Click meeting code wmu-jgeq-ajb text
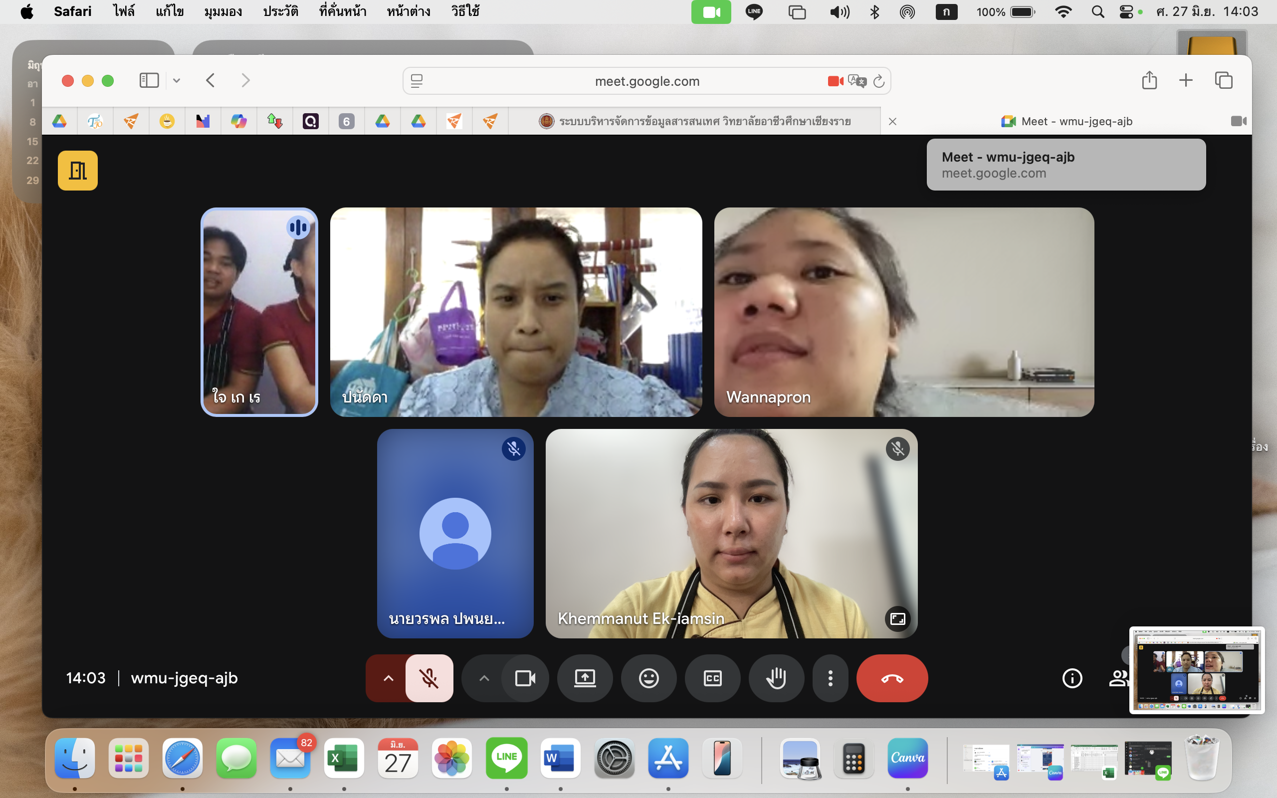The width and height of the screenshot is (1277, 798). click(x=184, y=678)
